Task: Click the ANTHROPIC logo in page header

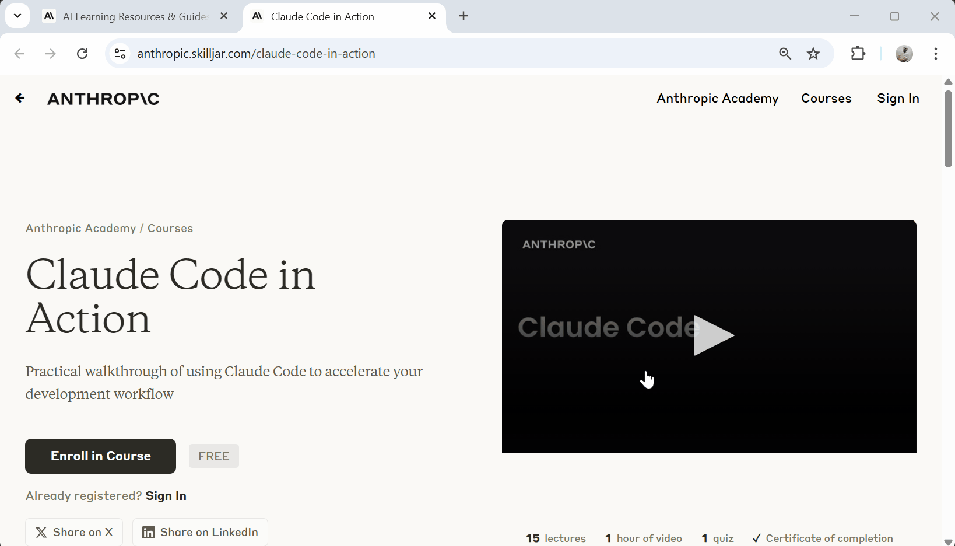Action: (103, 99)
